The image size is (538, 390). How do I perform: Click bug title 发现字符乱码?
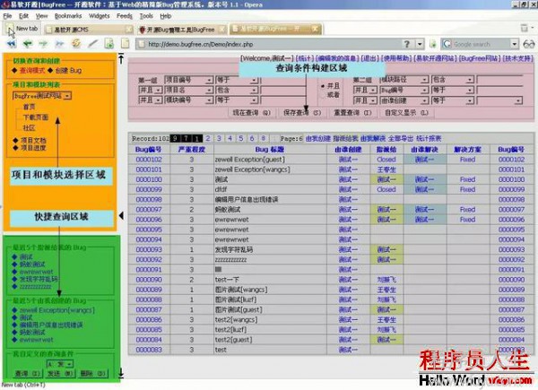pyautogui.click(x=234, y=250)
